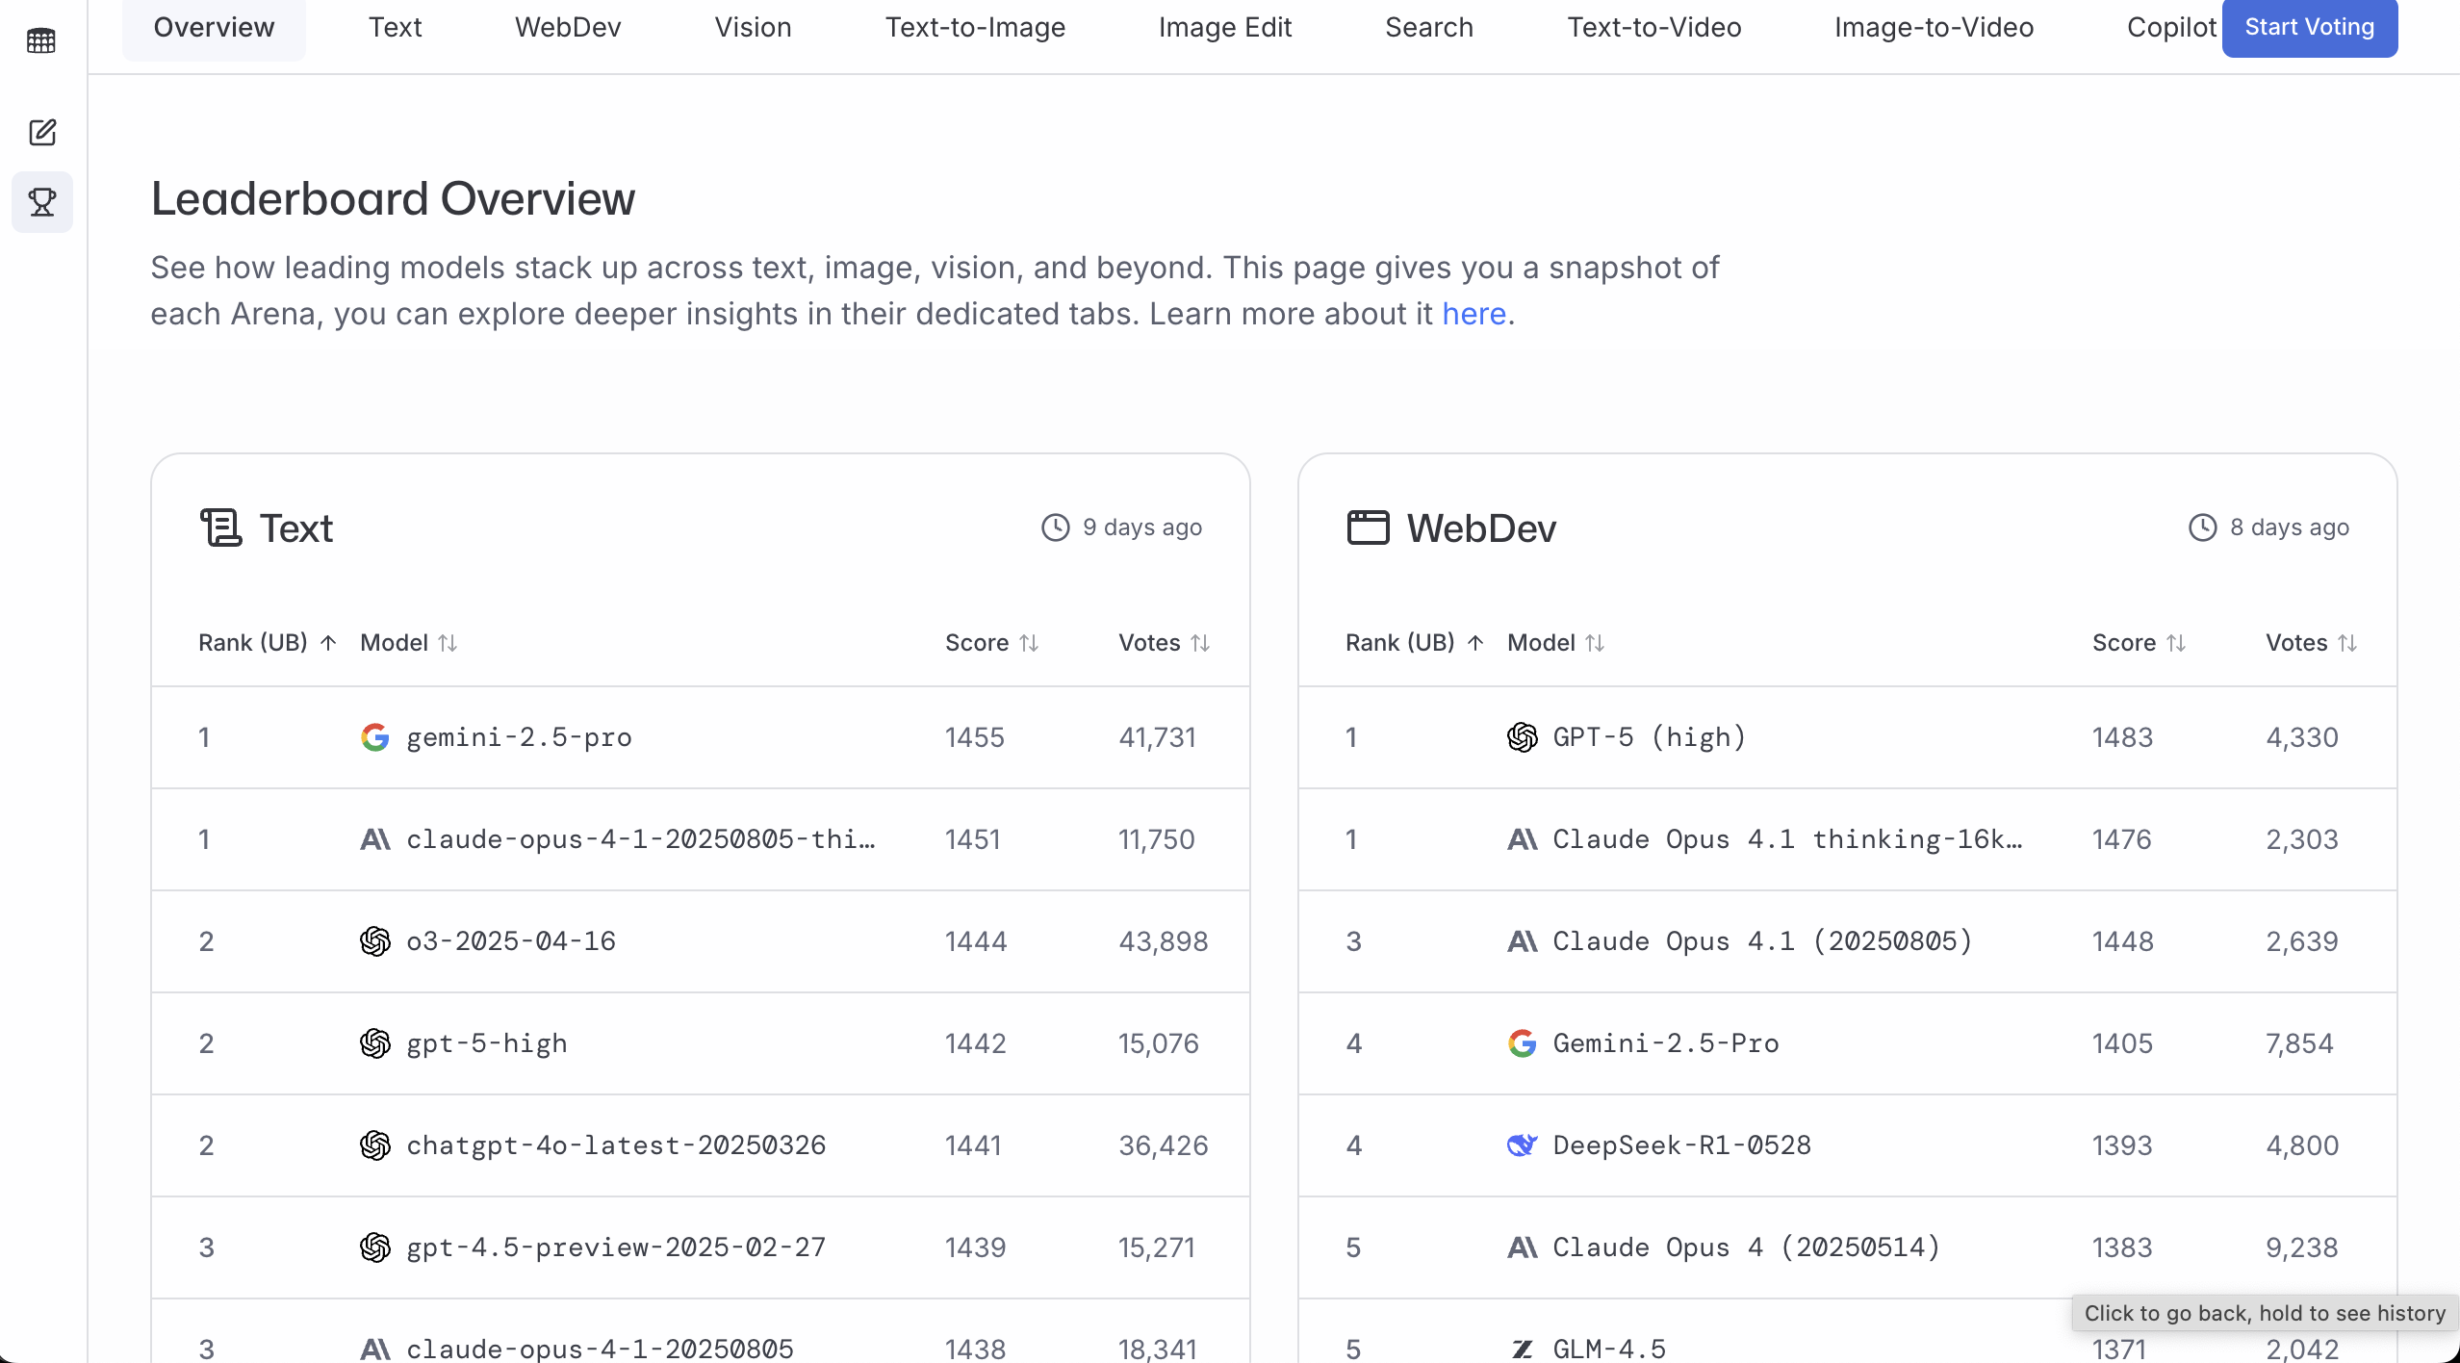Click the Google logo beside gemini-2.5-pro
The width and height of the screenshot is (2460, 1363).
coord(375,737)
